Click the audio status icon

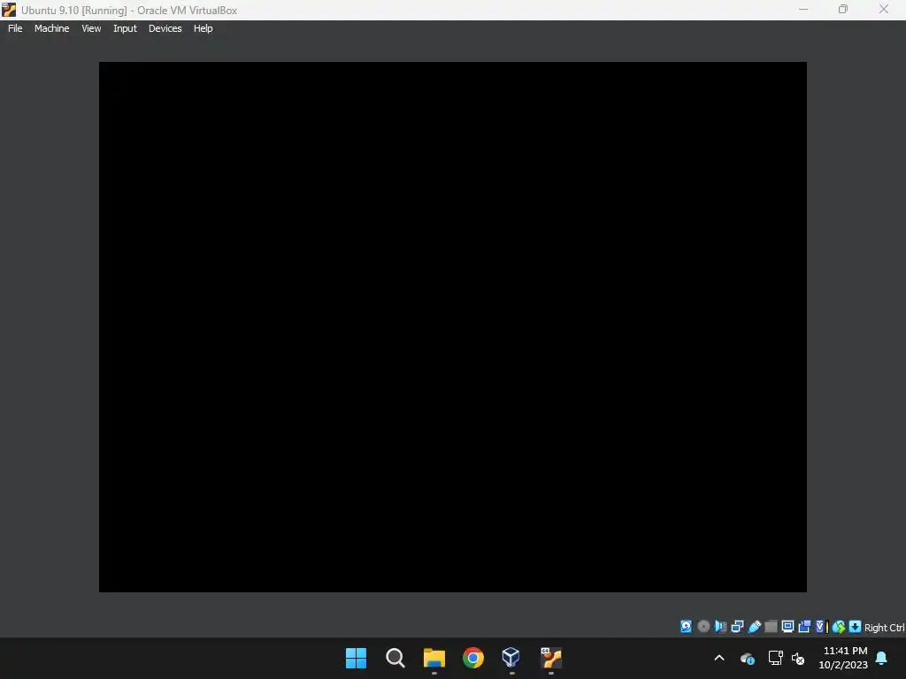click(x=720, y=627)
